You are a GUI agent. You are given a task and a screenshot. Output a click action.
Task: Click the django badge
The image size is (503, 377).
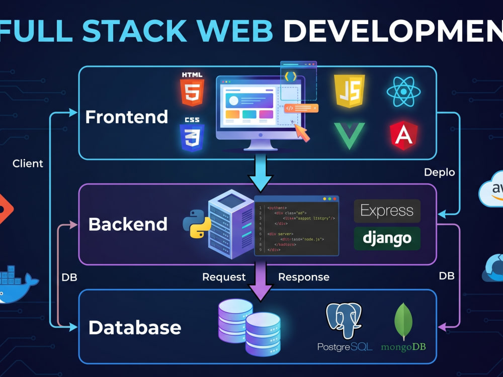pyautogui.click(x=387, y=238)
